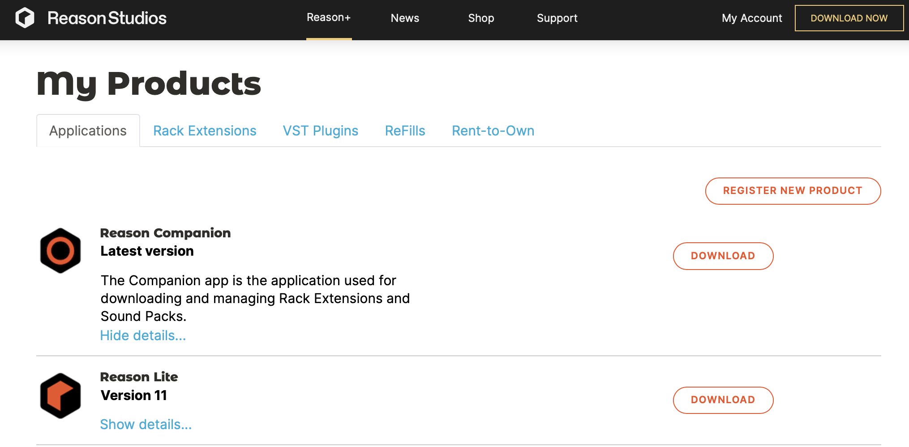Image resolution: width=909 pixels, height=447 pixels.
Task: Click the Reason Lite app icon
Action: tap(60, 396)
